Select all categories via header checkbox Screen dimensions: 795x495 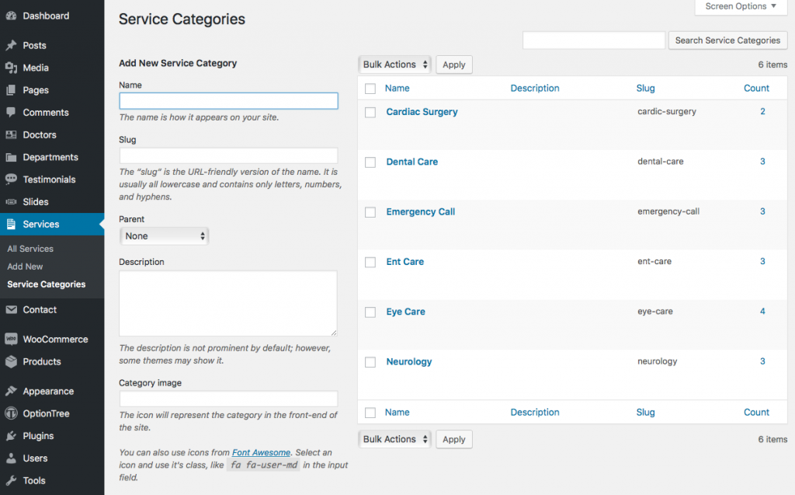pos(370,88)
